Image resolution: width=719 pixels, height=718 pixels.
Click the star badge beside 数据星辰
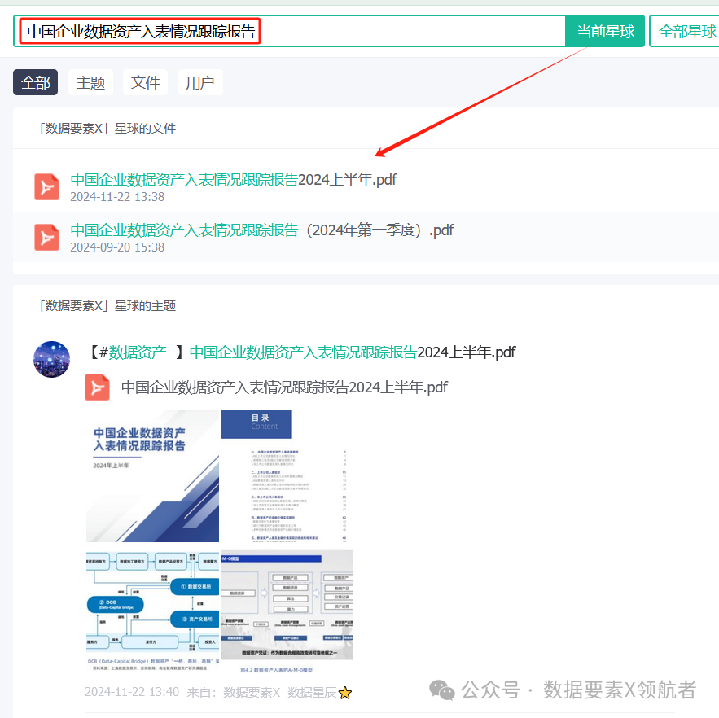tap(344, 693)
